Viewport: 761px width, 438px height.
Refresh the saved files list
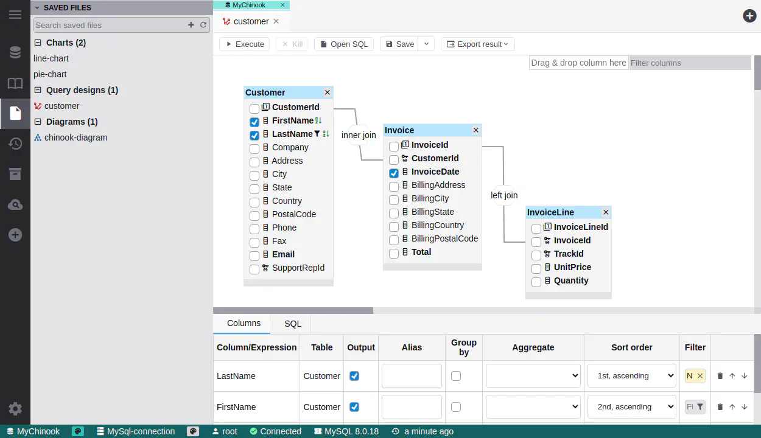203,25
